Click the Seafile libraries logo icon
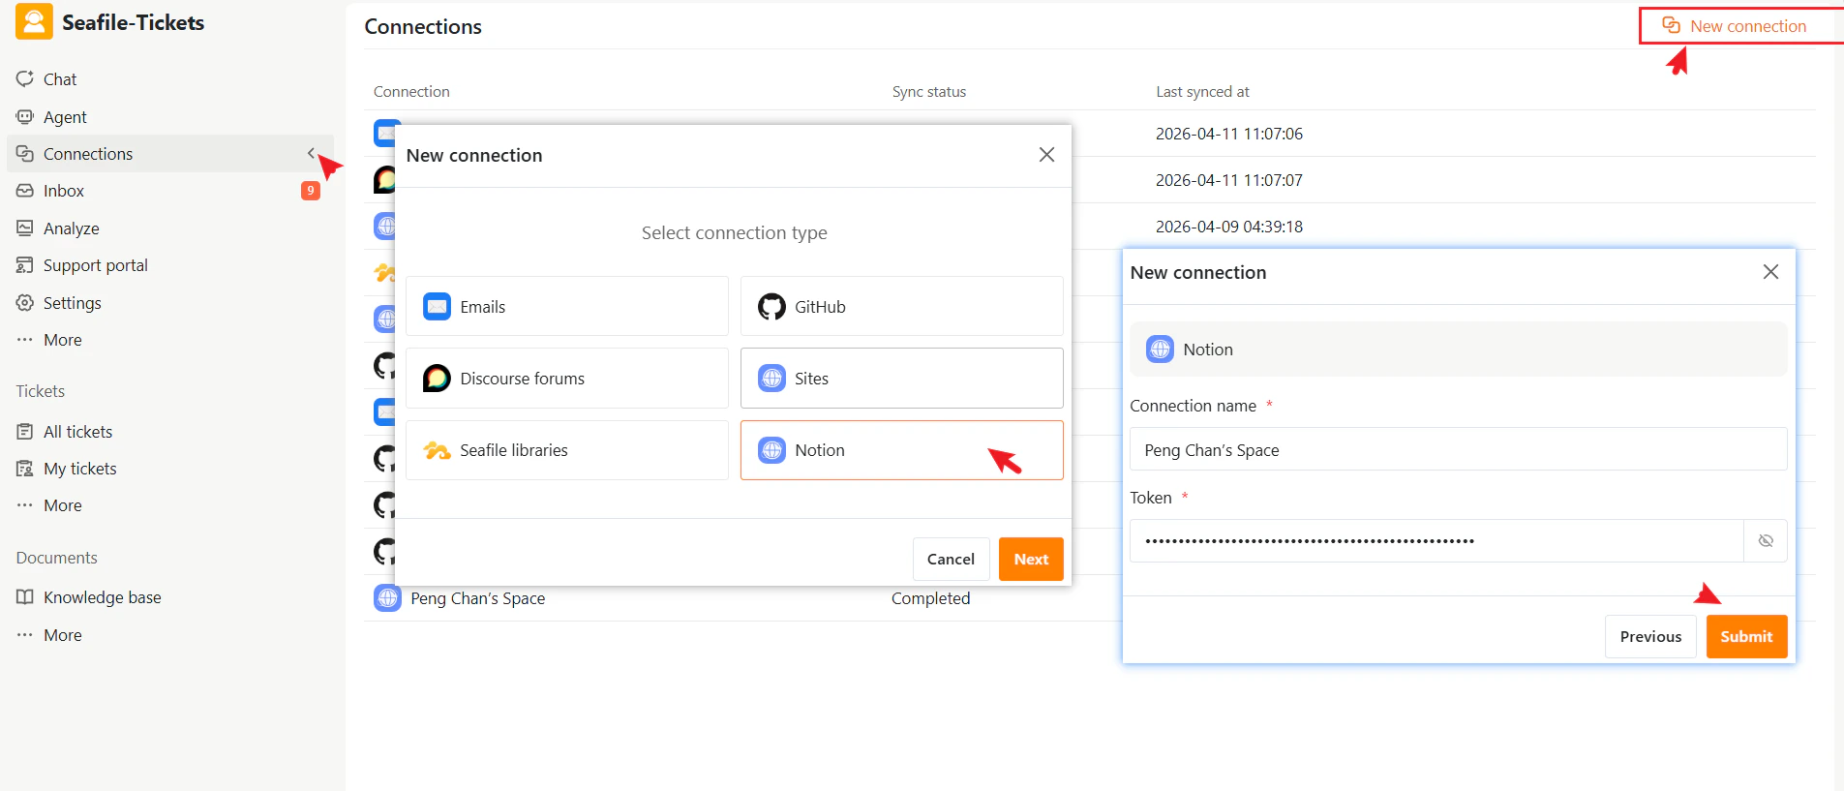Screen dimensions: 1844x791 click(438, 450)
